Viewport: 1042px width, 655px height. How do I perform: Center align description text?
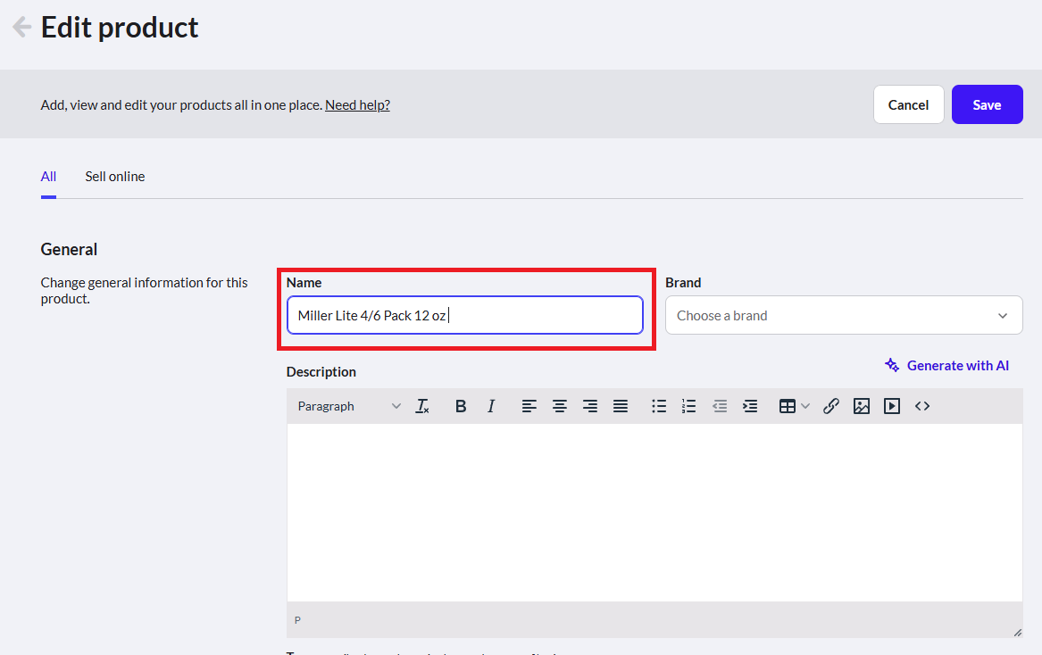(560, 406)
